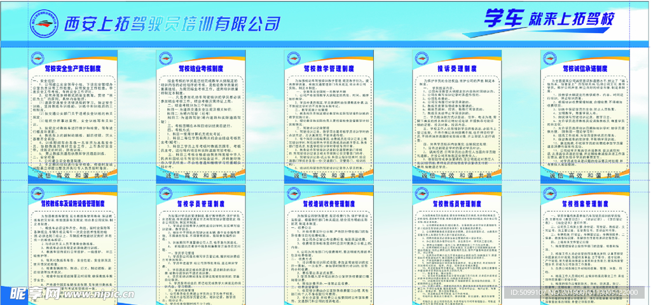Viewport: 651px width, 305px height.
Task: Click the company logo beside 西安上拓驾驶员培训有限公司
Action: pyautogui.click(x=45, y=24)
